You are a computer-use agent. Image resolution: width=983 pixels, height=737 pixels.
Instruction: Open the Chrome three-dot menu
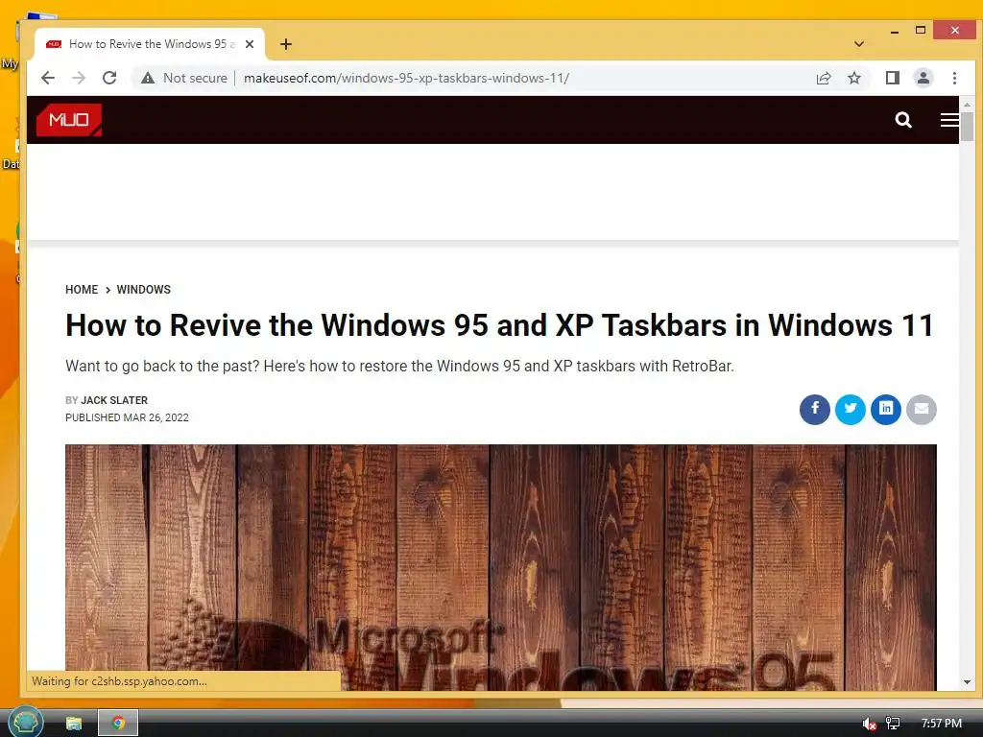click(955, 78)
